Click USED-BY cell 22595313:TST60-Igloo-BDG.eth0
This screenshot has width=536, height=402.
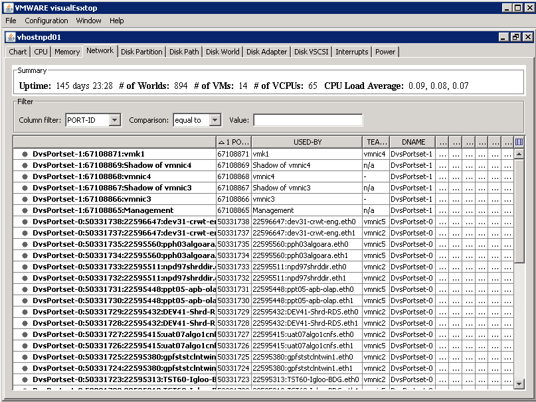tap(307, 379)
